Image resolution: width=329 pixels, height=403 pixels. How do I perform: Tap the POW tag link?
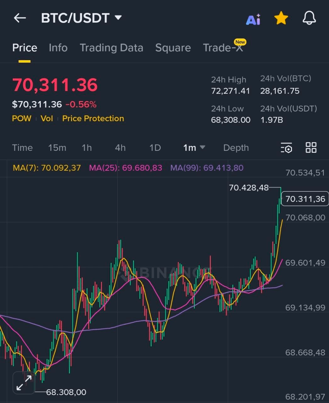point(22,118)
